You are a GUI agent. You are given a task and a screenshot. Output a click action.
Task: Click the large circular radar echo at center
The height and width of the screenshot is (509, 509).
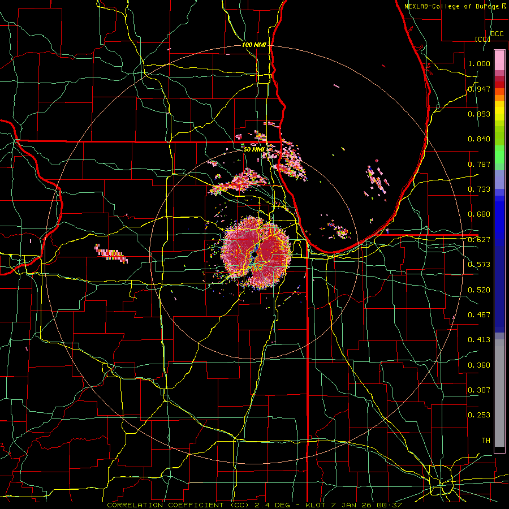[256, 253]
